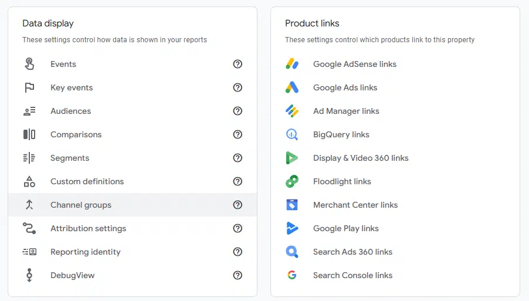Viewport: 529px width, 301px height.
Task: Click the Google Ads logo icon
Action: coord(292,87)
